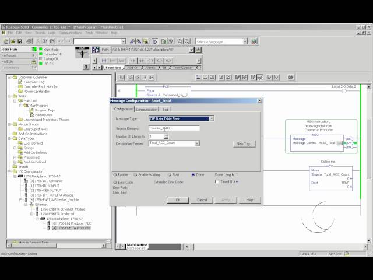Click the RSWho network browse icon beside Path
Screen dimensions: 373x280
point(198,50)
